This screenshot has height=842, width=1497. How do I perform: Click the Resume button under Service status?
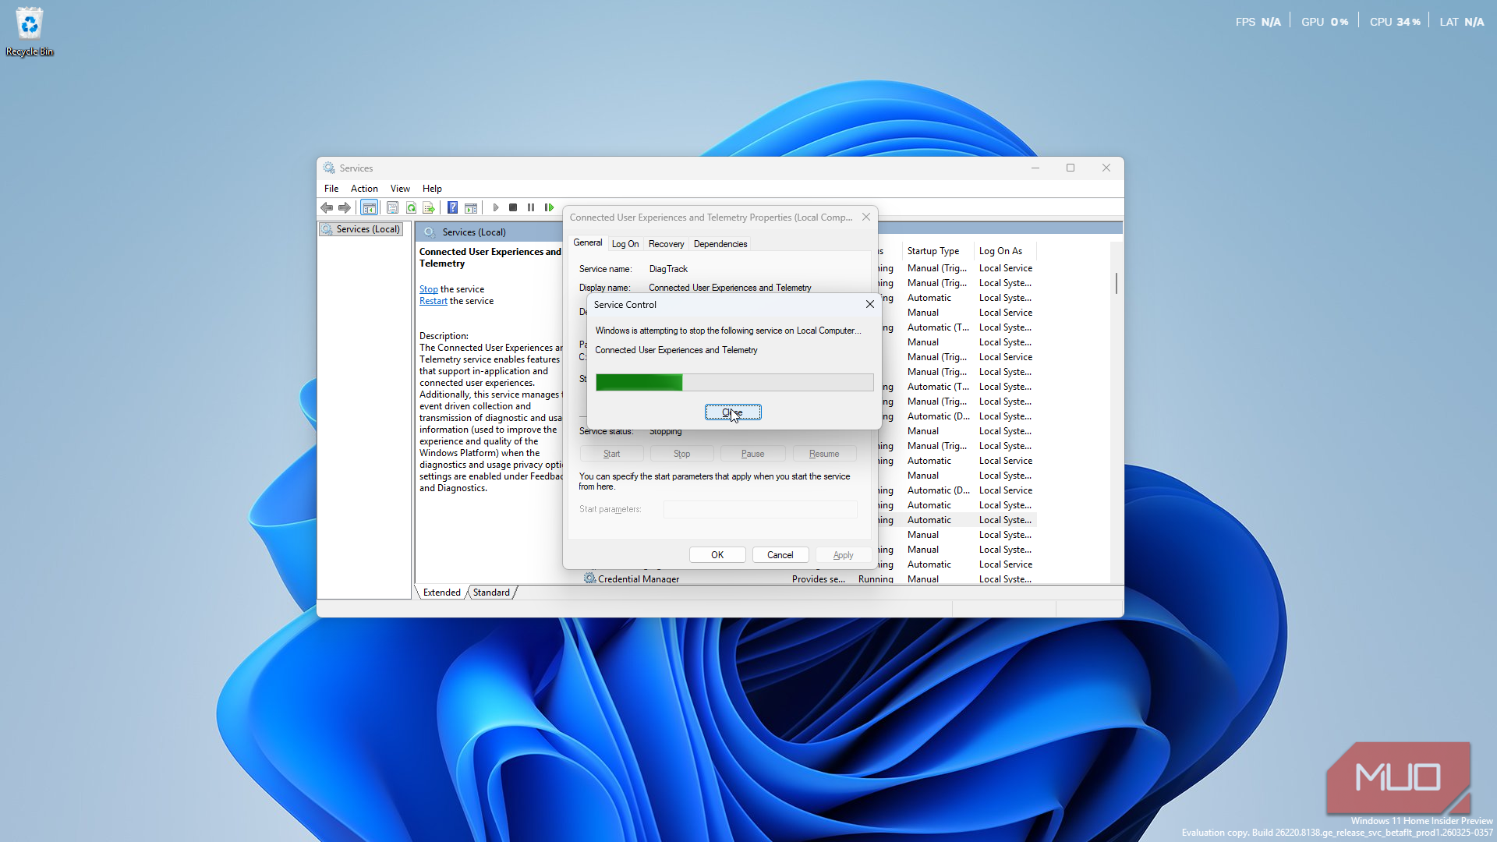[x=824, y=454]
